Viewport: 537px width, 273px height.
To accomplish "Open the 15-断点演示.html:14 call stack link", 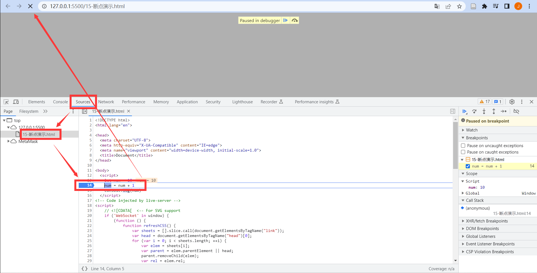I will (512, 214).
